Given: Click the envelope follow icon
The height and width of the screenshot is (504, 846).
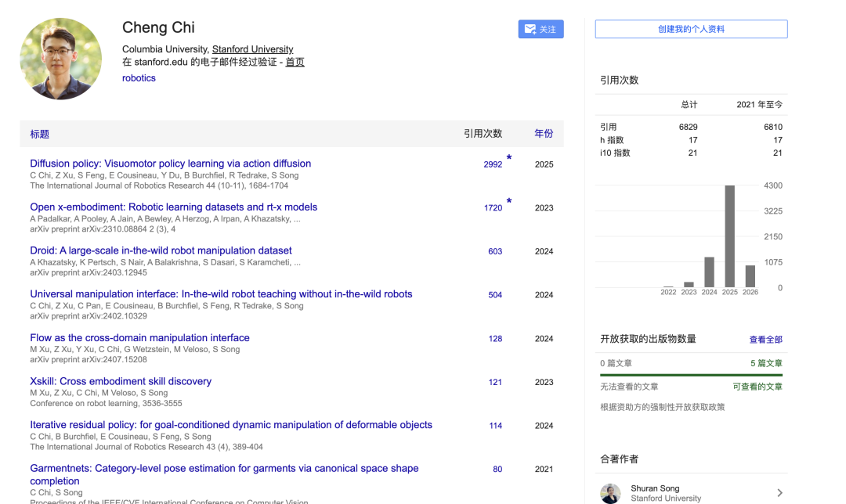Looking at the screenshot, I should tap(530, 29).
